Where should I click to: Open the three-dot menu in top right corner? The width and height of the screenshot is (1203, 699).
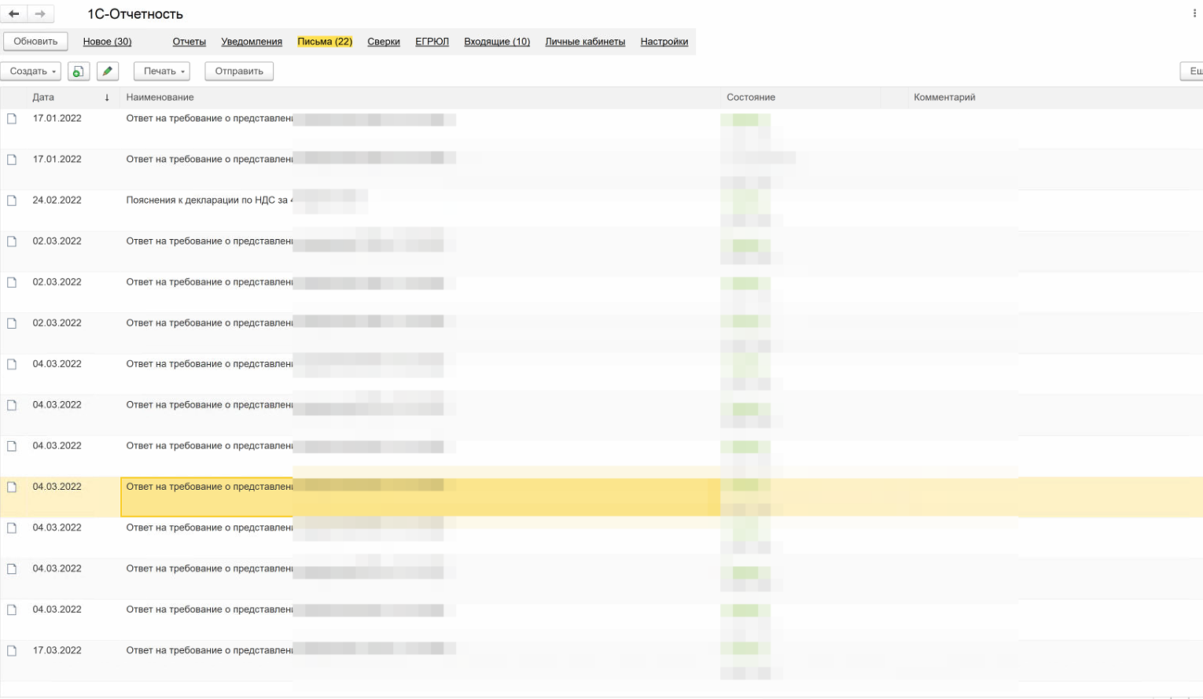(1194, 13)
